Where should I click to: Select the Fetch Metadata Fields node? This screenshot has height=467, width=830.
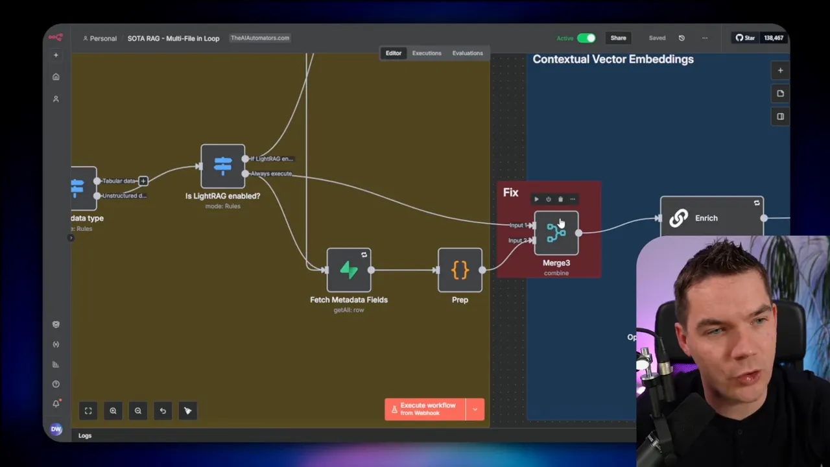click(x=349, y=270)
